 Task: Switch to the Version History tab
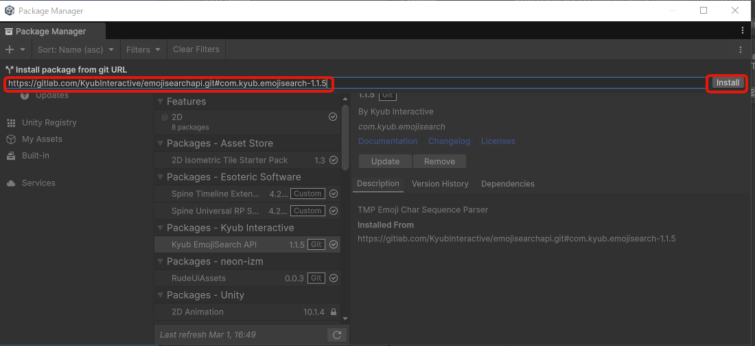[x=440, y=184]
